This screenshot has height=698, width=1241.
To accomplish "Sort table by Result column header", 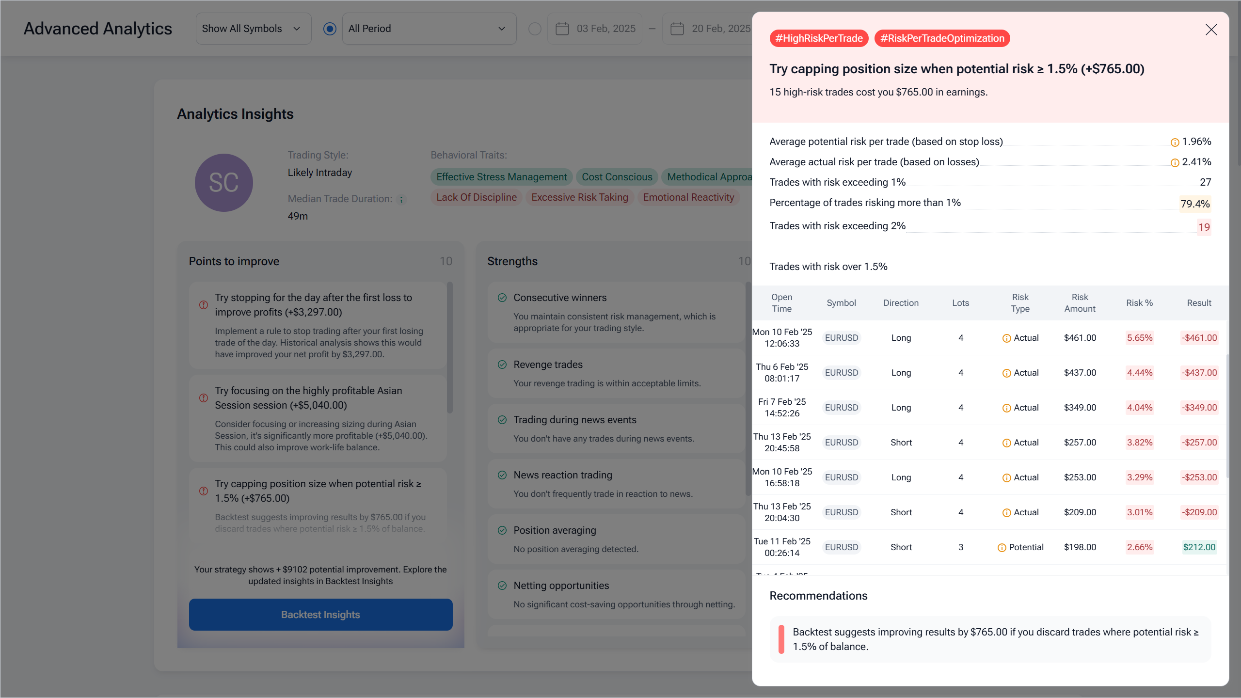I will (x=1199, y=303).
